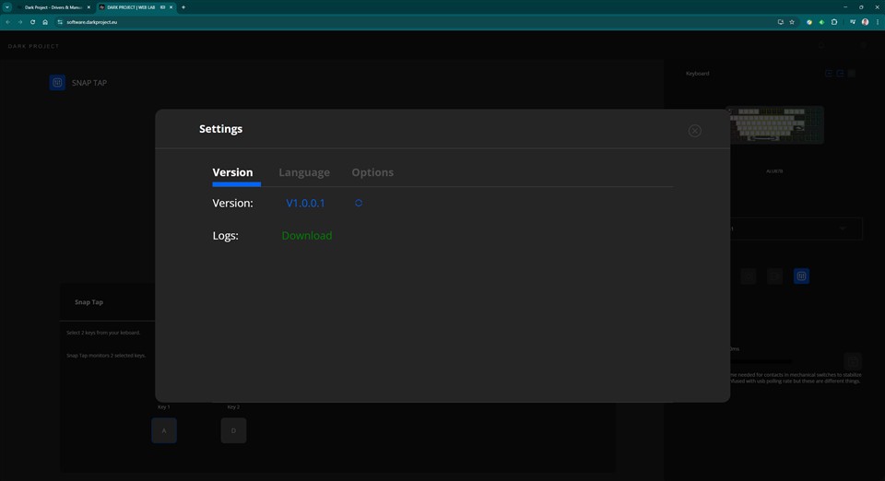Close the DARK PROJECT WEB LAB tab

pyautogui.click(x=171, y=7)
